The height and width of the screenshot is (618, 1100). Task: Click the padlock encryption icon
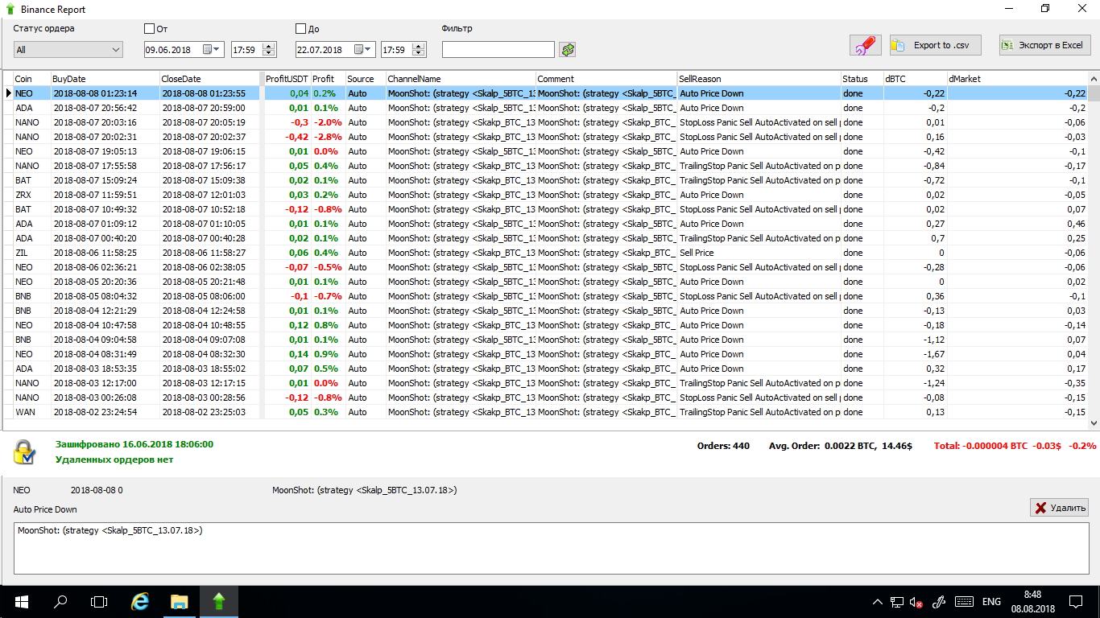point(24,452)
